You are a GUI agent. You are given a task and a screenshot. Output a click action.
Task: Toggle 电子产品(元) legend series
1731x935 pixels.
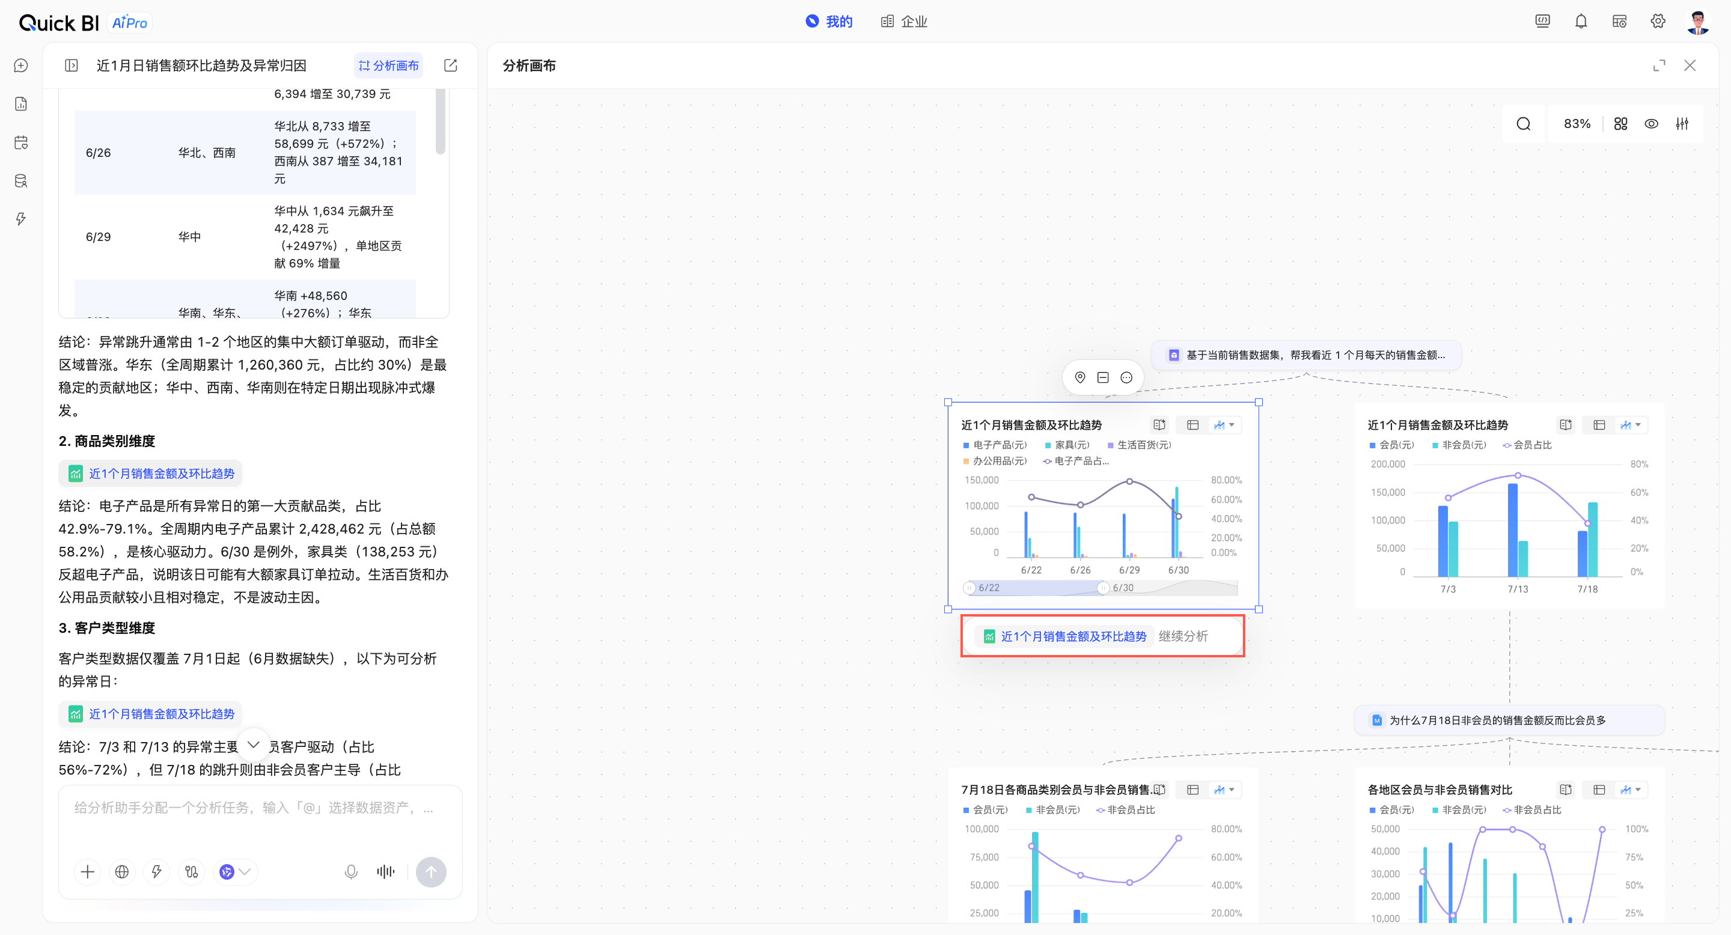pos(995,445)
